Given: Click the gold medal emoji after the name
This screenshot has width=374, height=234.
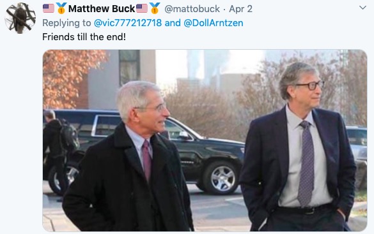Looking at the screenshot, I should tap(155, 8).
